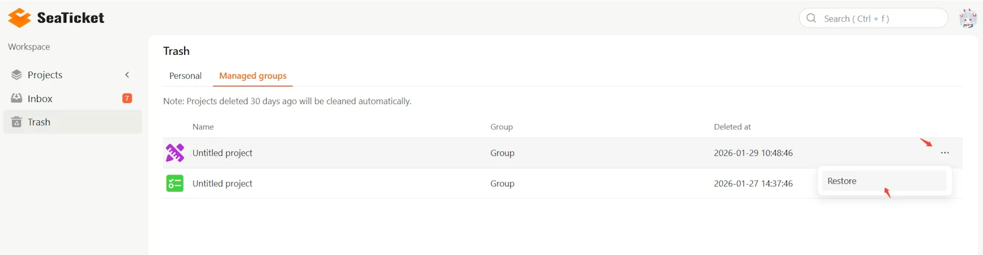Collapse the Projects section chevron

(x=127, y=74)
